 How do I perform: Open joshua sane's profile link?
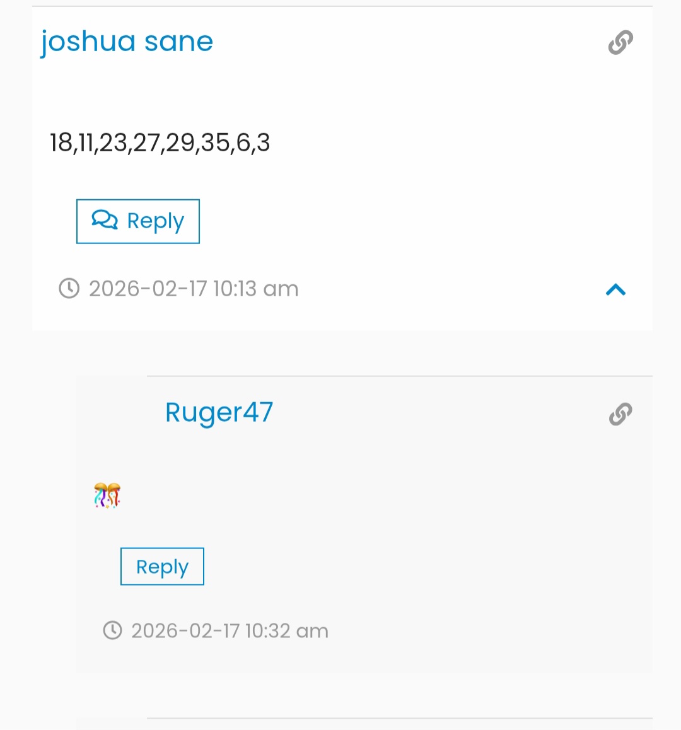pos(127,42)
